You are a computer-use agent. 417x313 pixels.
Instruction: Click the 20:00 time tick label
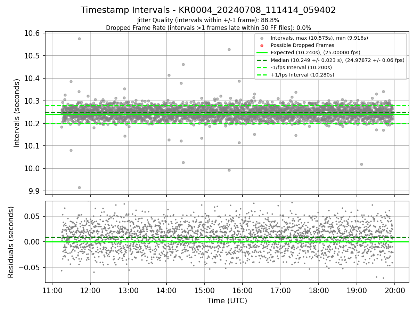(395, 290)
